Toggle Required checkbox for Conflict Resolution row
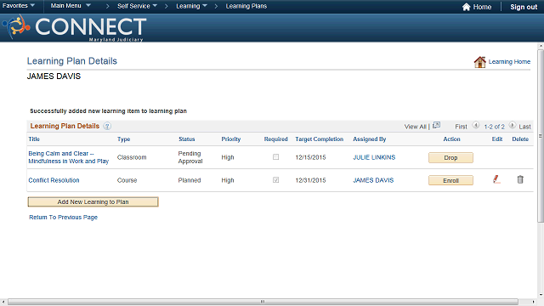The height and width of the screenshot is (306, 544). [275, 180]
